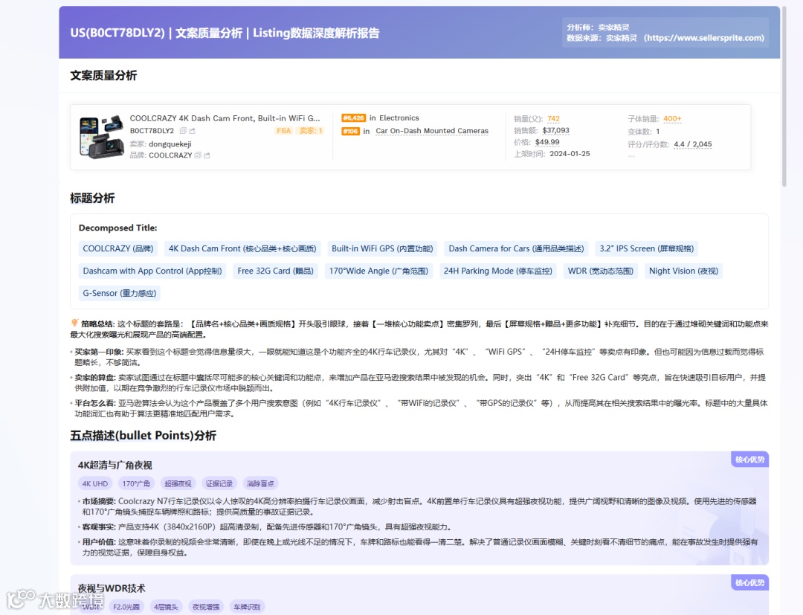This screenshot has width=803, height=615.
Task: Click the rating value 4.4 / 2,045
Action: point(692,144)
